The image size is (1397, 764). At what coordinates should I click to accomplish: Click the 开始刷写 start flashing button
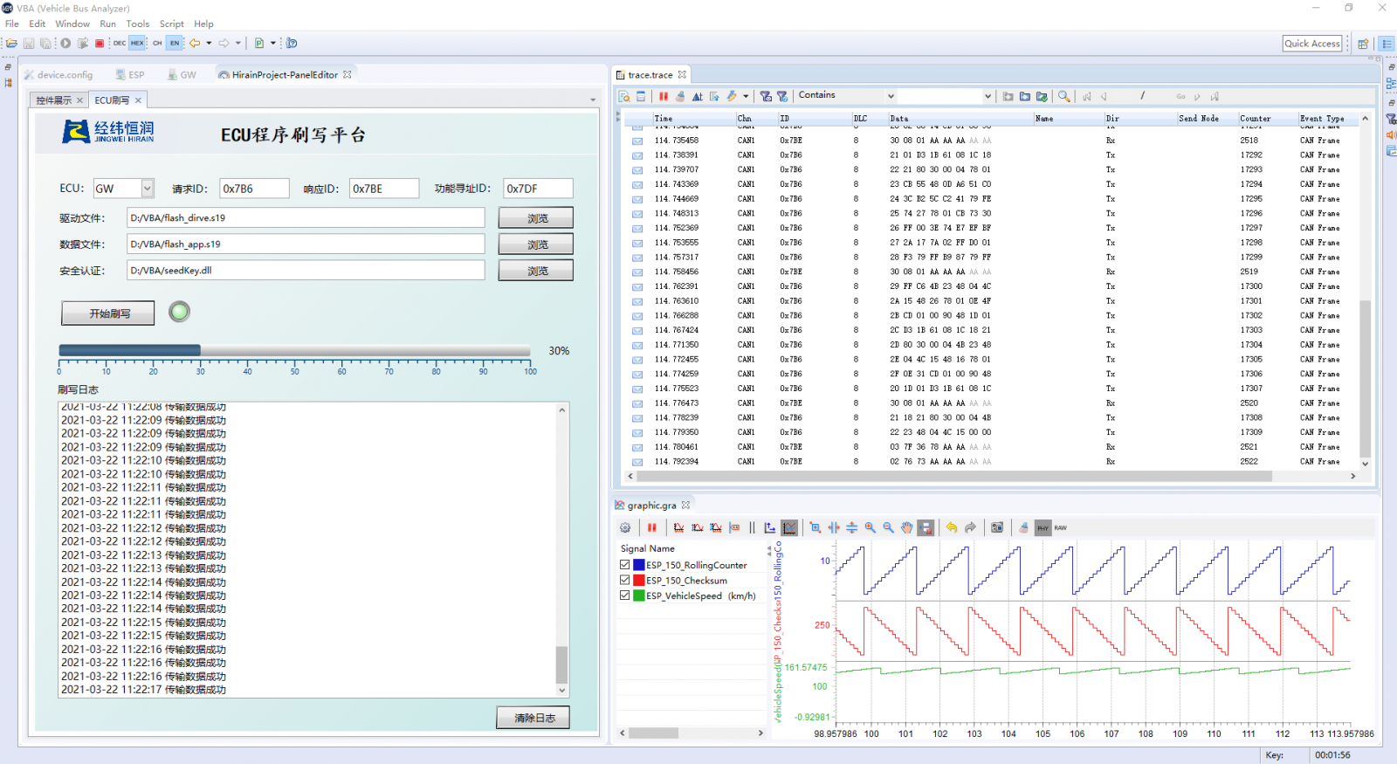[108, 313]
